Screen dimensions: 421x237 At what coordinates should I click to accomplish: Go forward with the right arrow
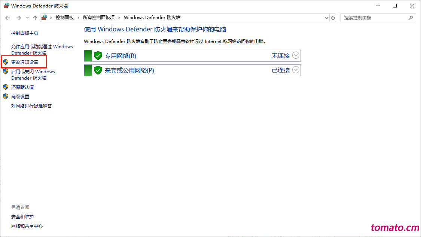point(18,18)
